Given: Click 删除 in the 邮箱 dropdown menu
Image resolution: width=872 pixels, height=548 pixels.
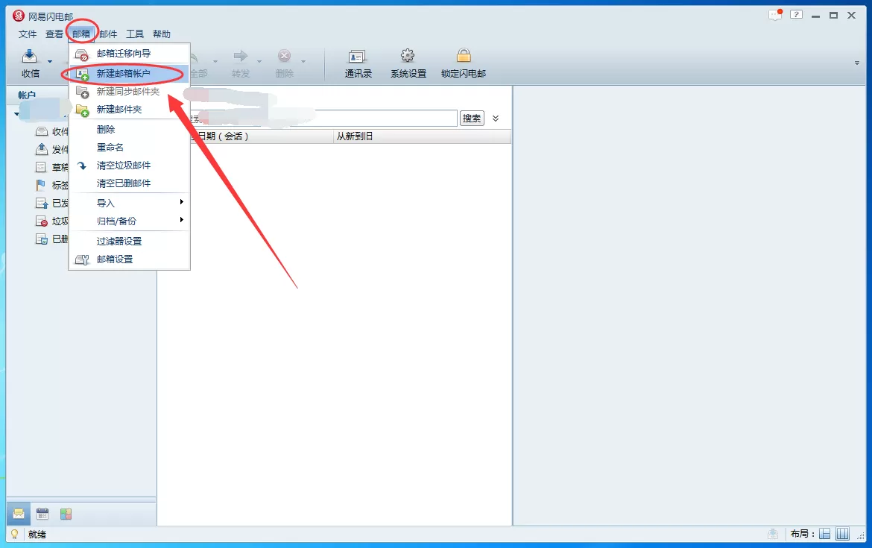Looking at the screenshot, I should 129,130.
